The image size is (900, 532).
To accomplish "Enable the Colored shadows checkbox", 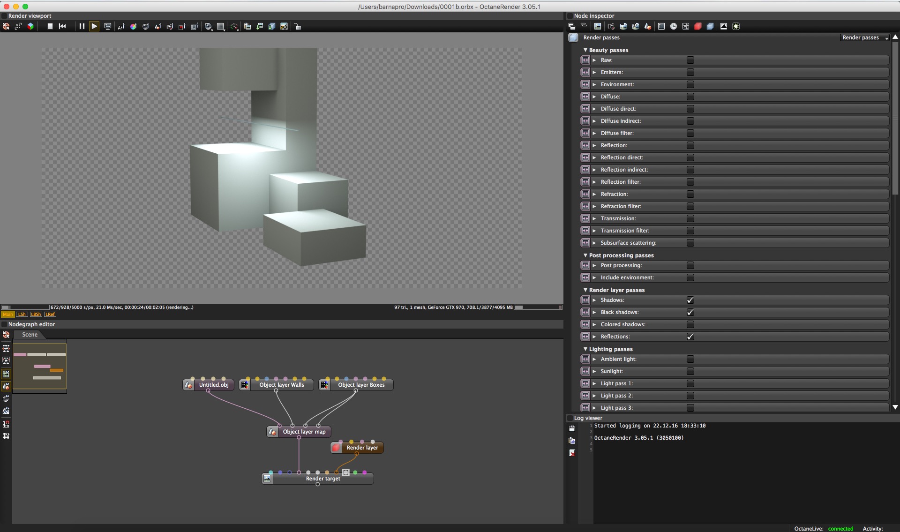I will 690,324.
